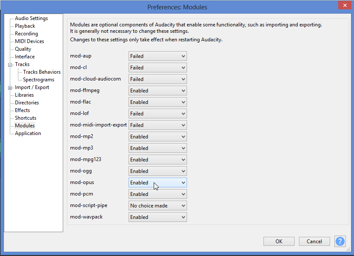Go to the Recording preferences page
The image size is (354, 256).
point(26,34)
